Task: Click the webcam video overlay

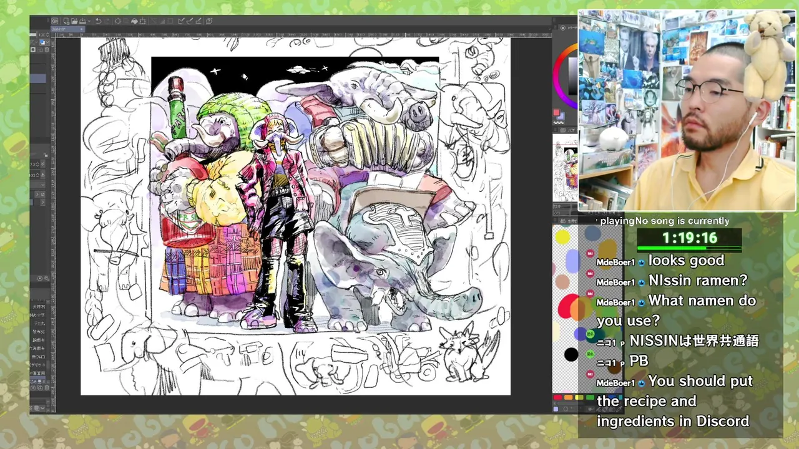Action: (x=687, y=110)
